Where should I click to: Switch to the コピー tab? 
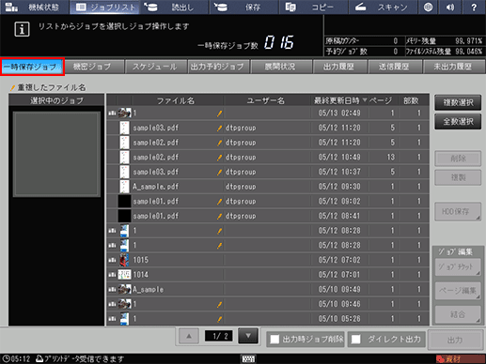[x=314, y=7]
